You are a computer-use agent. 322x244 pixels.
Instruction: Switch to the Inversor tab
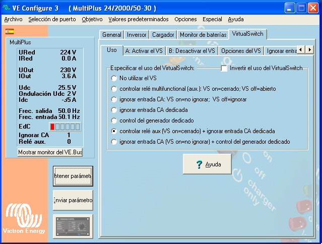tap(137, 35)
